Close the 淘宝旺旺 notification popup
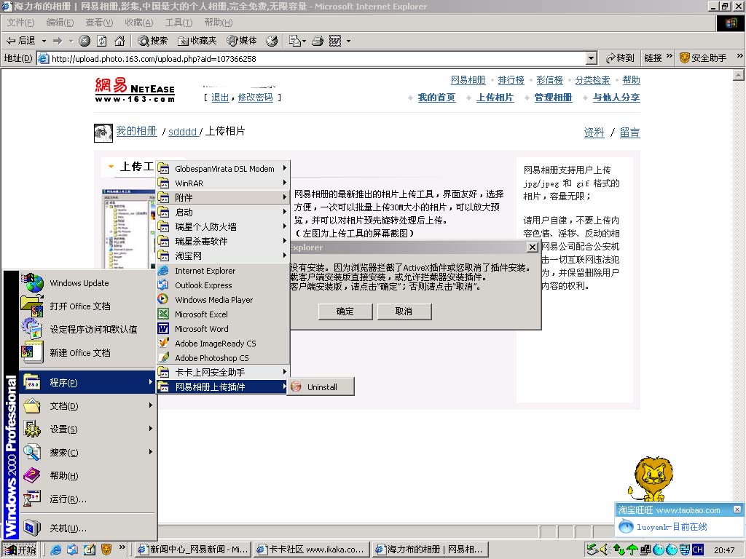The width and height of the screenshot is (746, 559). point(737,510)
